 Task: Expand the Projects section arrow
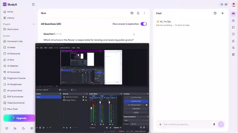point(33,24)
